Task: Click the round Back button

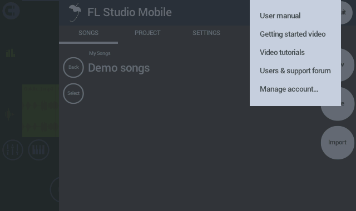Action: click(x=73, y=67)
